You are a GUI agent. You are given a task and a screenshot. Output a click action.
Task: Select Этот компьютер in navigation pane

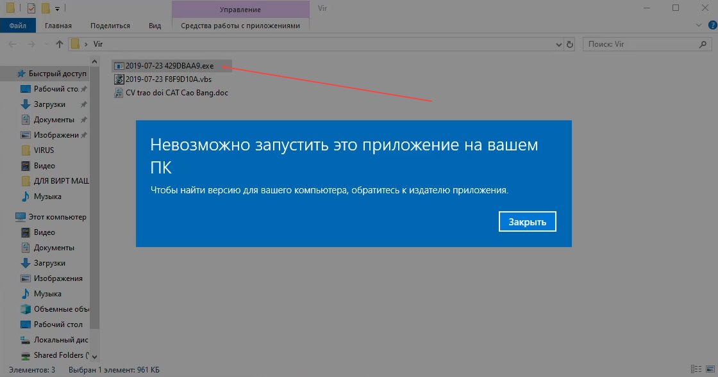(x=57, y=217)
